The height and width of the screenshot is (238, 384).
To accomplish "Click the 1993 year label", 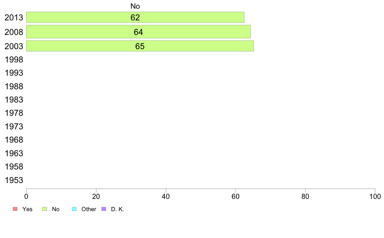I will coord(14,73).
